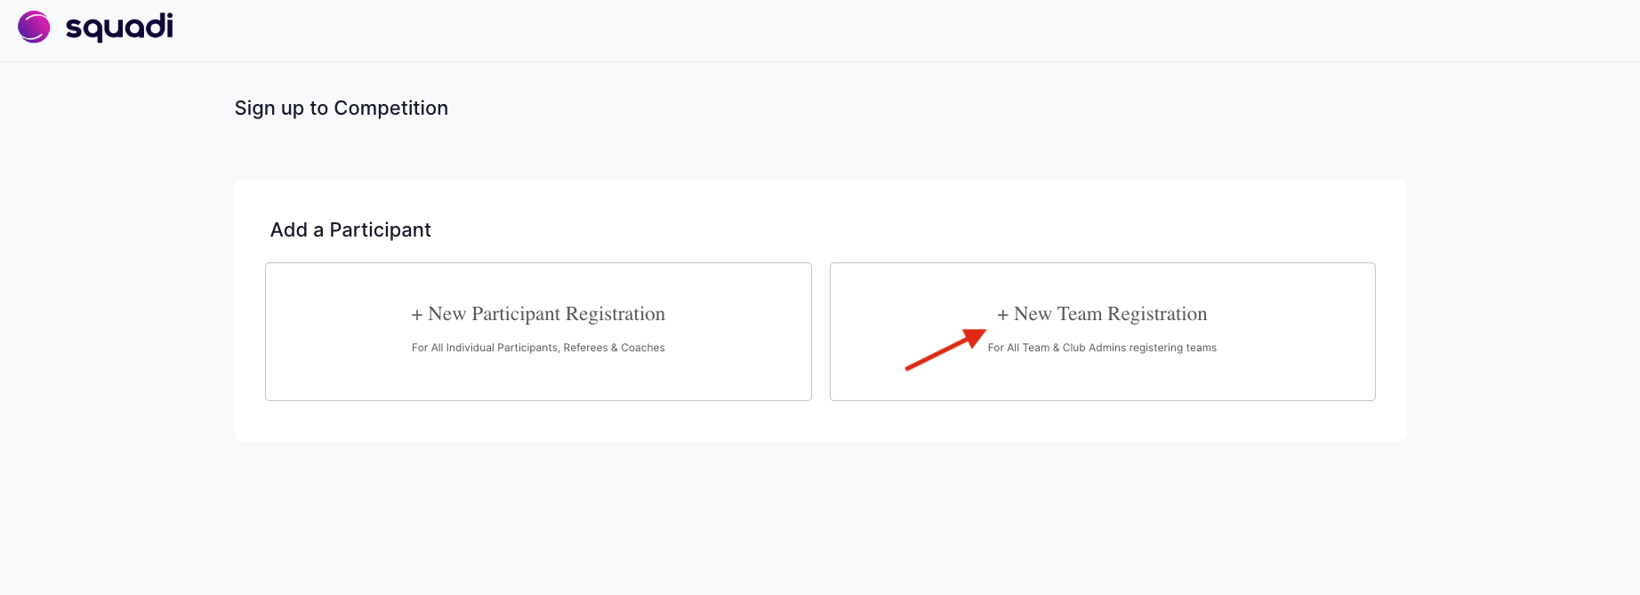Image resolution: width=1640 pixels, height=595 pixels.
Task: Click the word "Participant" in the Add heading
Action: [x=380, y=229]
